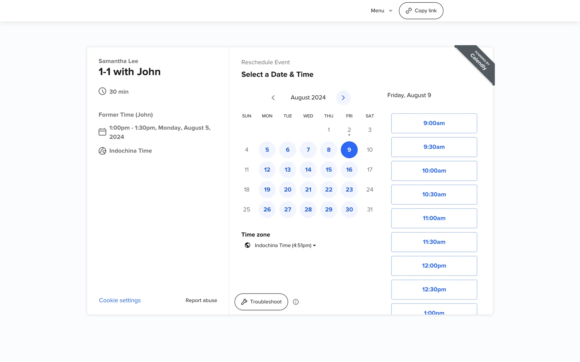The image size is (580, 362).
Task: Open the Indochina Time zone dropdown
Action: [285, 246]
